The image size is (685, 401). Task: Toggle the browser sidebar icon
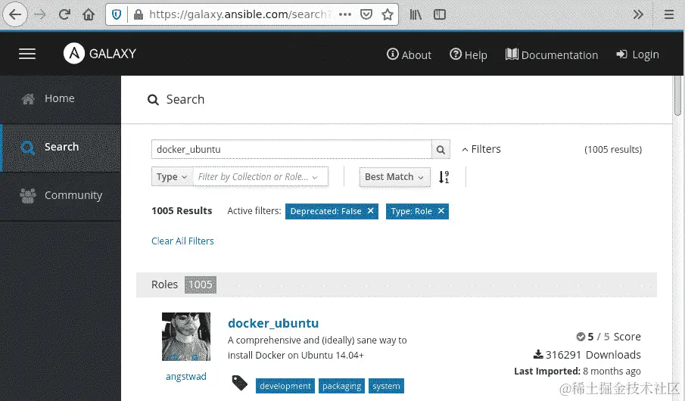click(x=440, y=15)
